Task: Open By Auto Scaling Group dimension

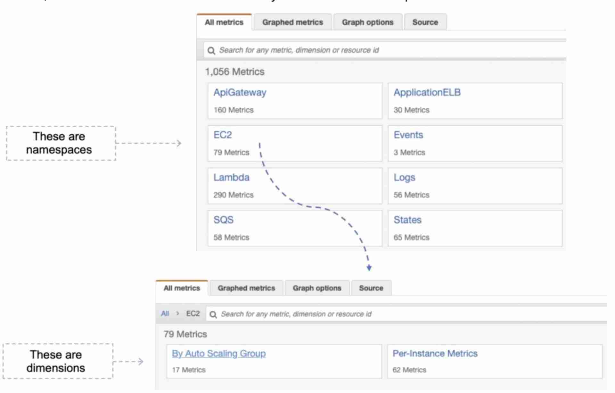Action: point(219,353)
